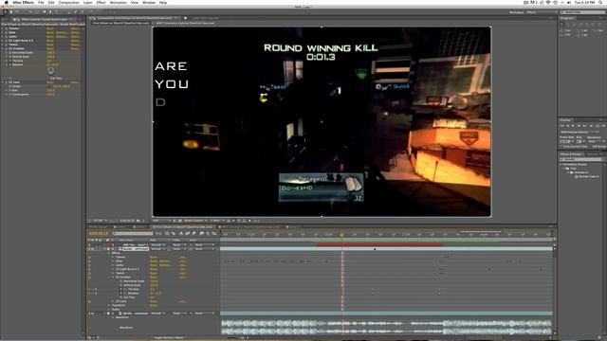Click the timeline layer search field
Image resolution: width=607 pixels, height=341 pixels.
pos(133,234)
